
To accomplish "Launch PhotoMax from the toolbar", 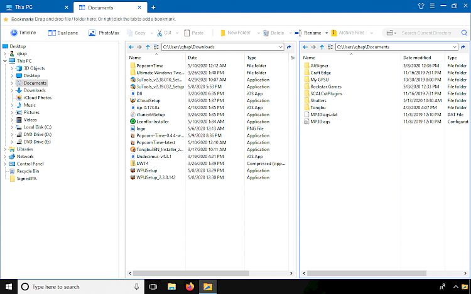I will pyautogui.click(x=104, y=33).
